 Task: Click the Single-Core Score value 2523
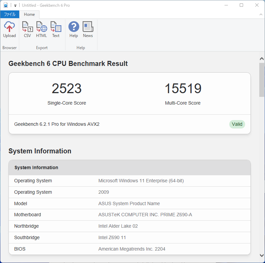[67, 89]
